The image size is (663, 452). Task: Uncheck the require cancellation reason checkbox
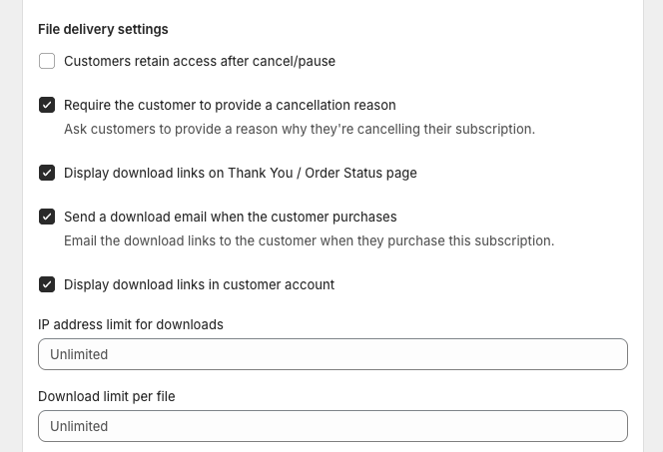point(47,105)
